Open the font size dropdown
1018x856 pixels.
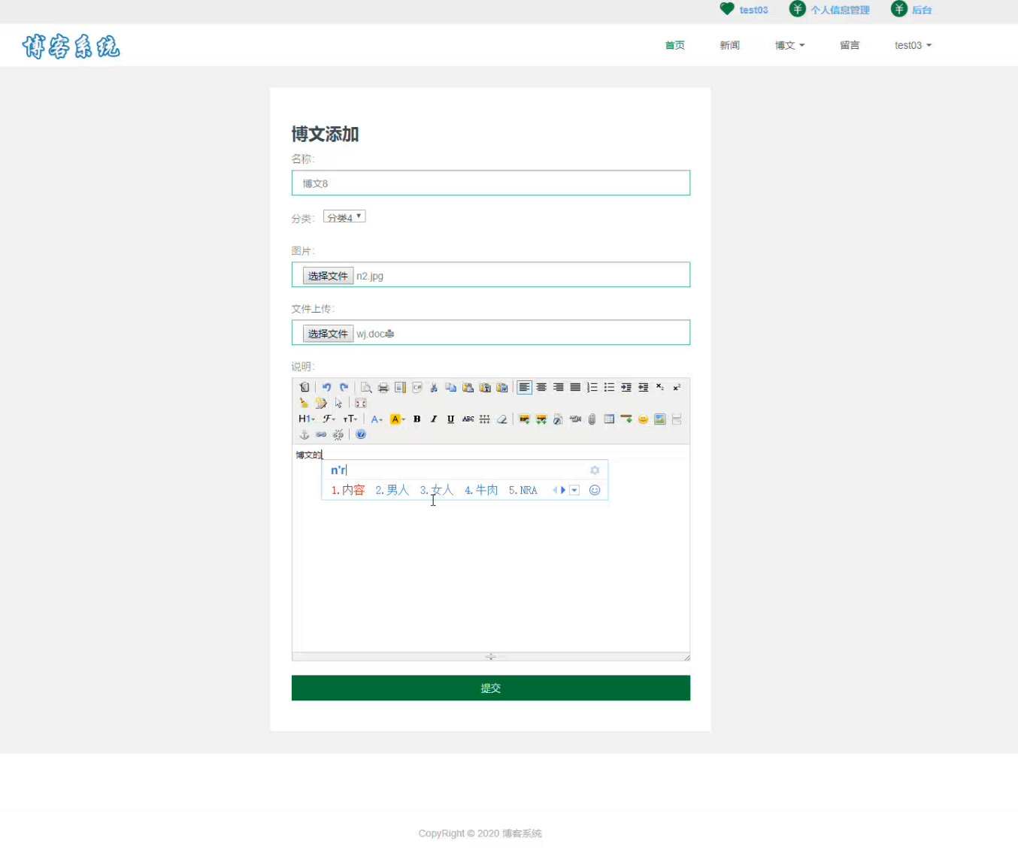click(x=350, y=419)
